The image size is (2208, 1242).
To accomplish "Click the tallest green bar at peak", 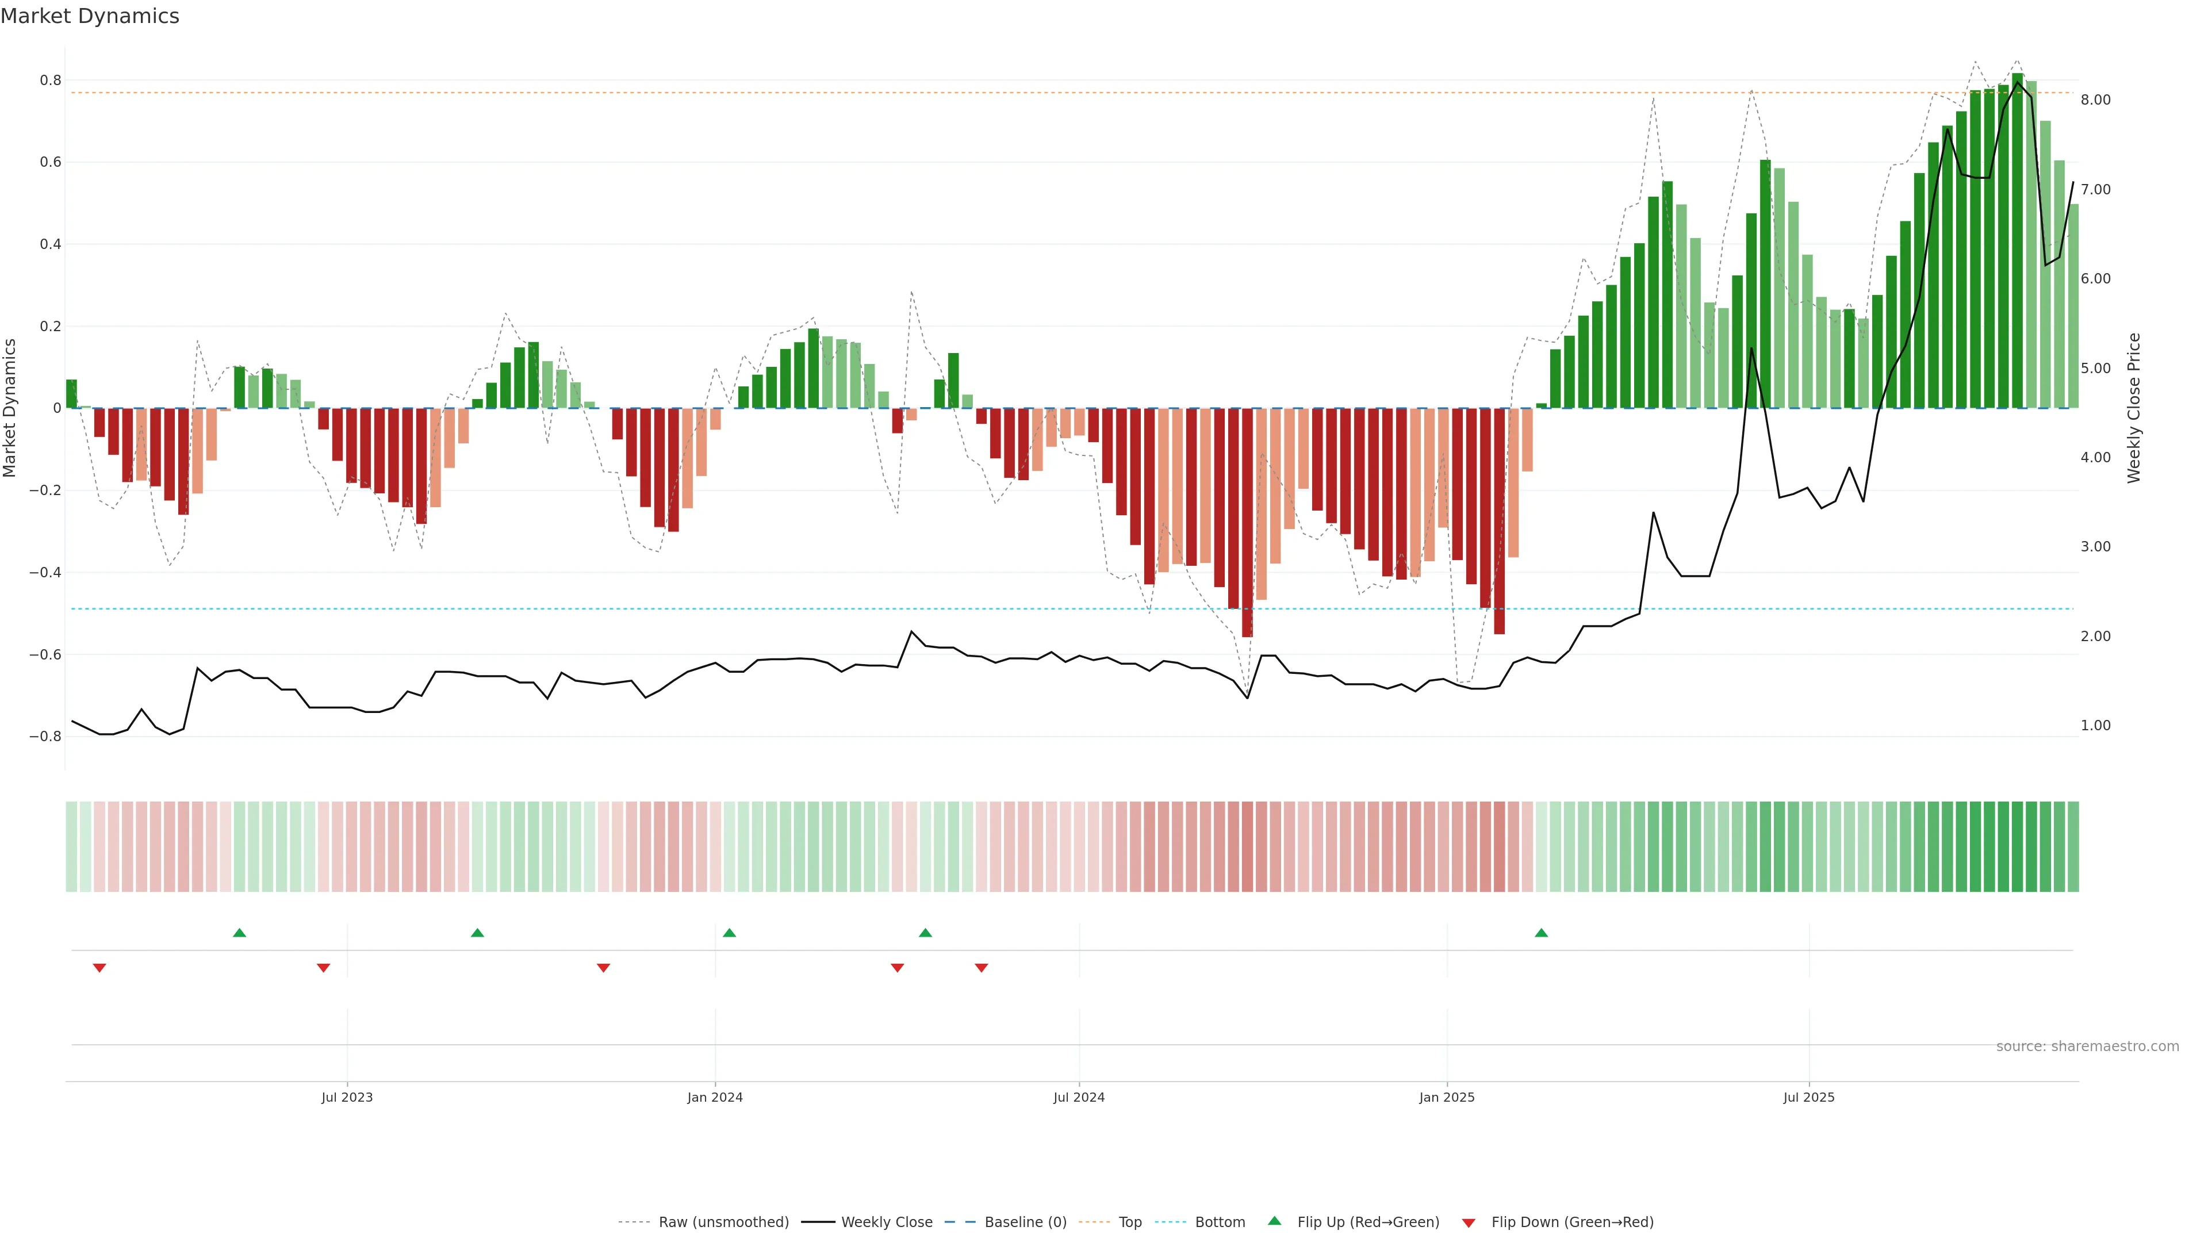I will pyautogui.click(x=2017, y=240).
